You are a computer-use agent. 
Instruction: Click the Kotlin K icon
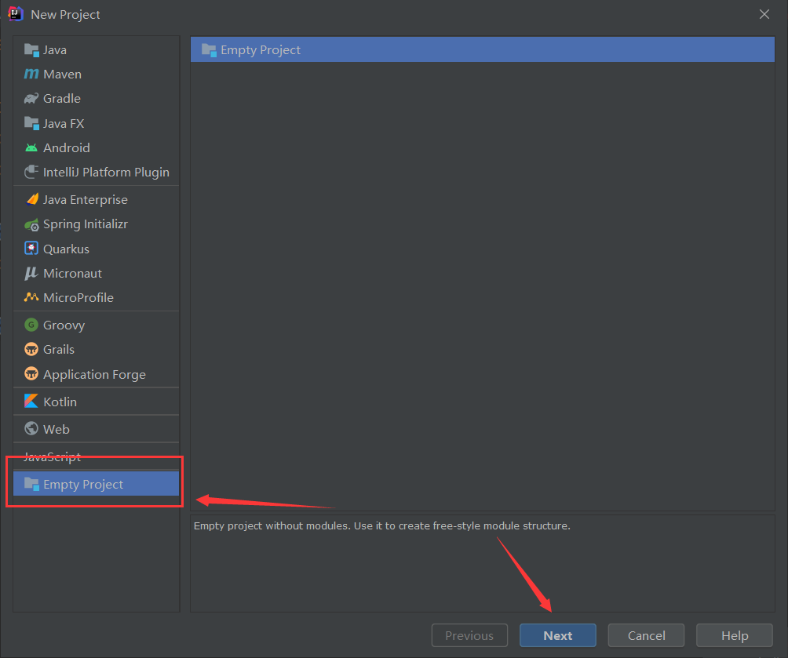pos(31,402)
